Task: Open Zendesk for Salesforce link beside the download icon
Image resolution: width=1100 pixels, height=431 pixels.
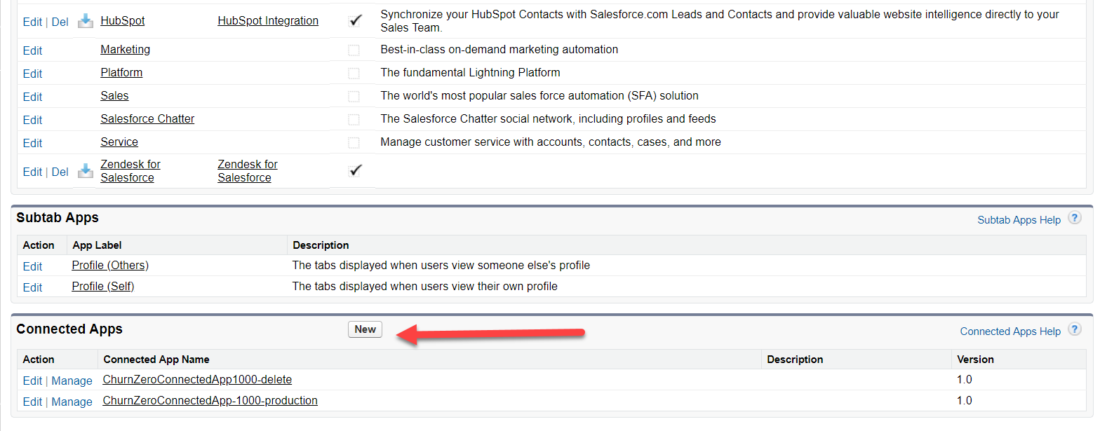Action: [130, 171]
